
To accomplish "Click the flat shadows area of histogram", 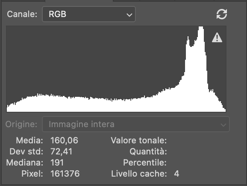I will point(63,104).
